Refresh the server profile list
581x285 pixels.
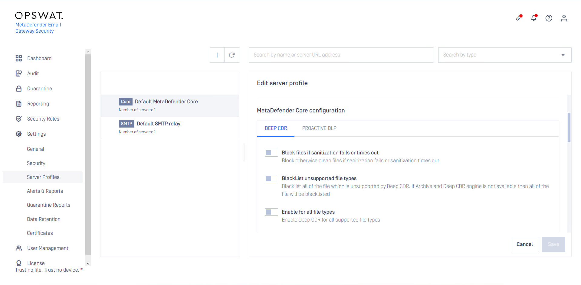[x=232, y=55]
